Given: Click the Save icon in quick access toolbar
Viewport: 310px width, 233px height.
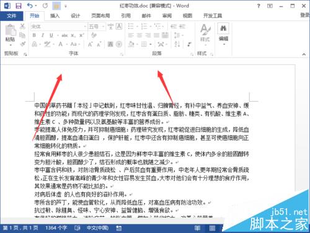Looking at the screenshot, I should pos(19,6).
